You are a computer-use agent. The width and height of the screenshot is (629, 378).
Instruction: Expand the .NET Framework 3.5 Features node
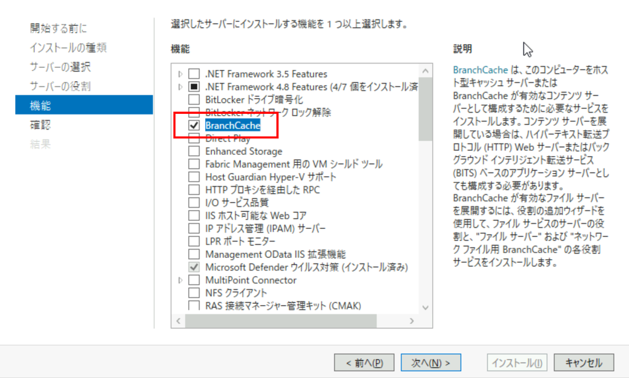click(179, 74)
